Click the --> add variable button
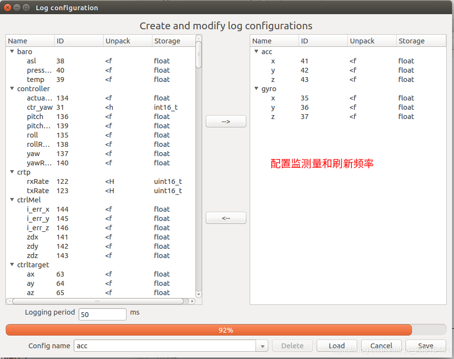 [226, 121]
